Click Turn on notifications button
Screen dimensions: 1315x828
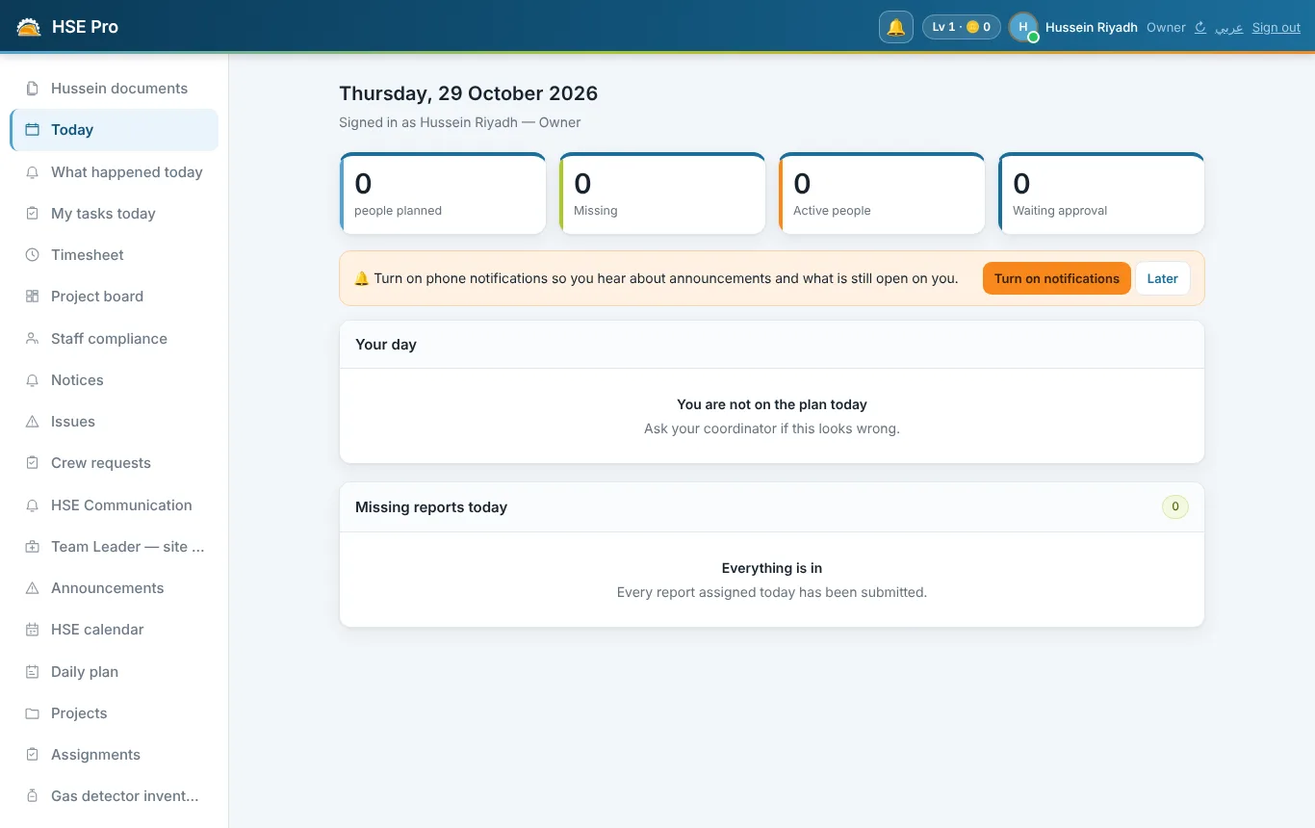tap(1056, 278)
